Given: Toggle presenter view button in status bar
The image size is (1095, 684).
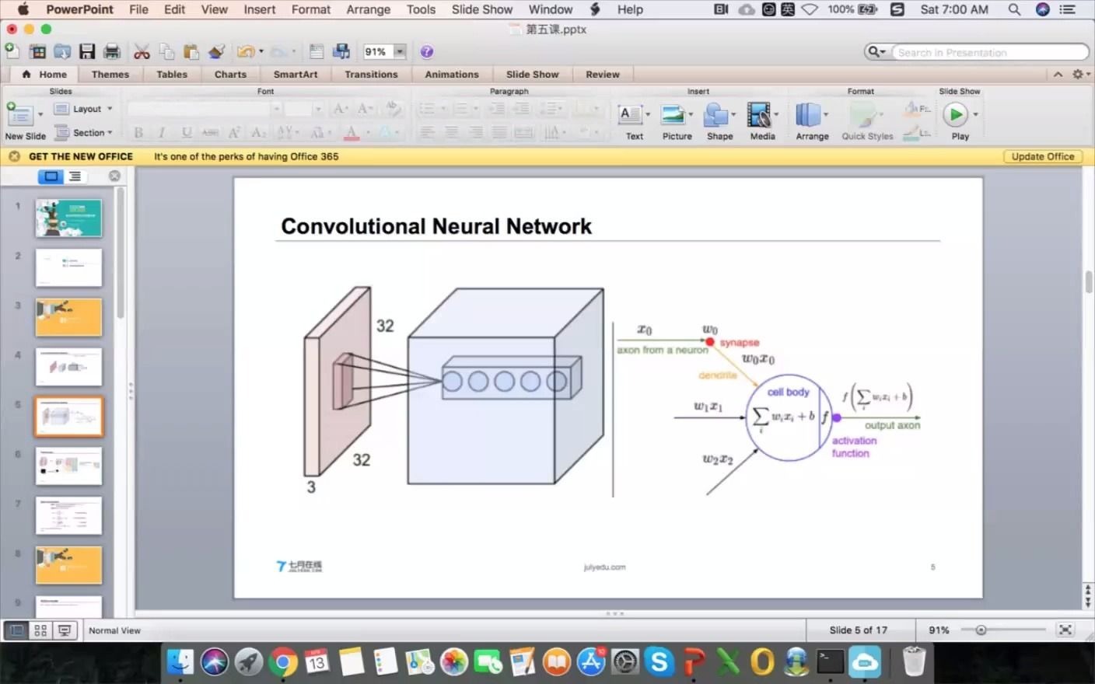Looking at the screenshot, I should 65,630.
